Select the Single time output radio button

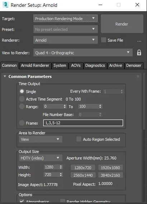(x=22, y=91)
